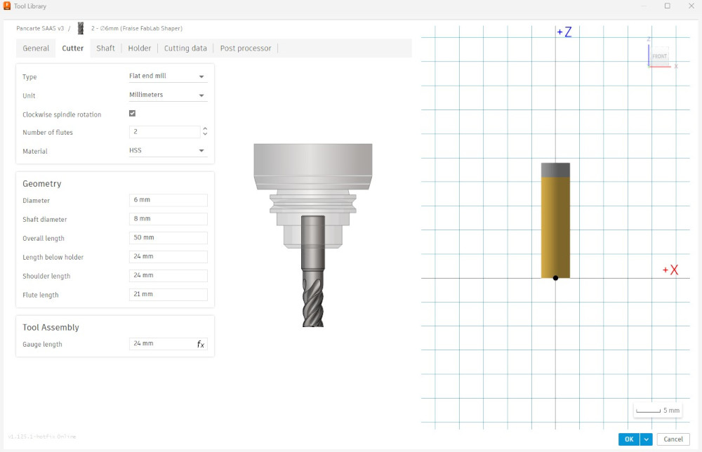Click the +X axis label
This screenshot has height=452, width=702.
tap(670, 270)
